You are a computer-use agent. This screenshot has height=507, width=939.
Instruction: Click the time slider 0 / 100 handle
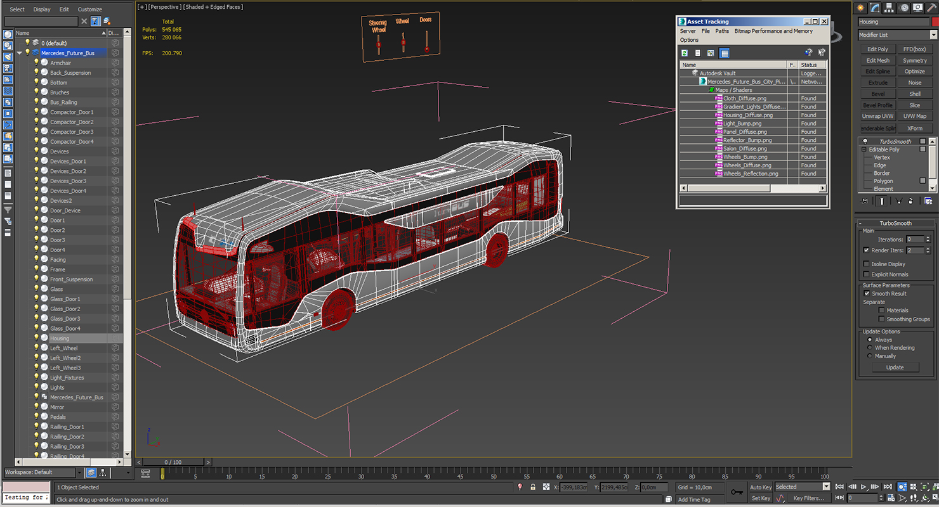(173, 463)
